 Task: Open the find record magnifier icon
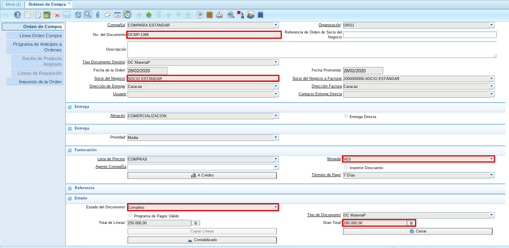88,15
